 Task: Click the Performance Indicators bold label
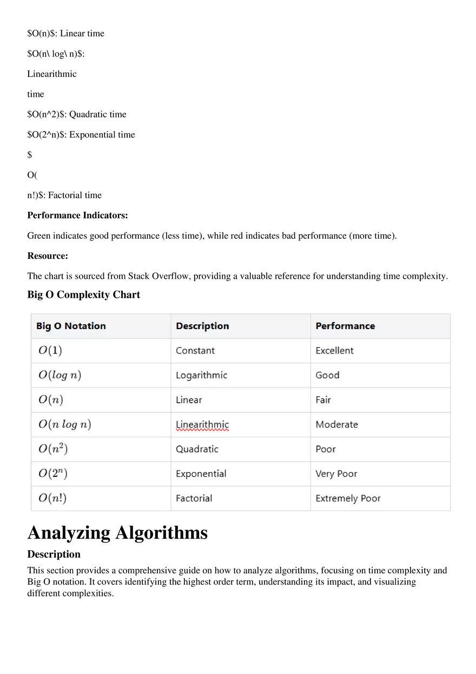[x=78, y=215]
